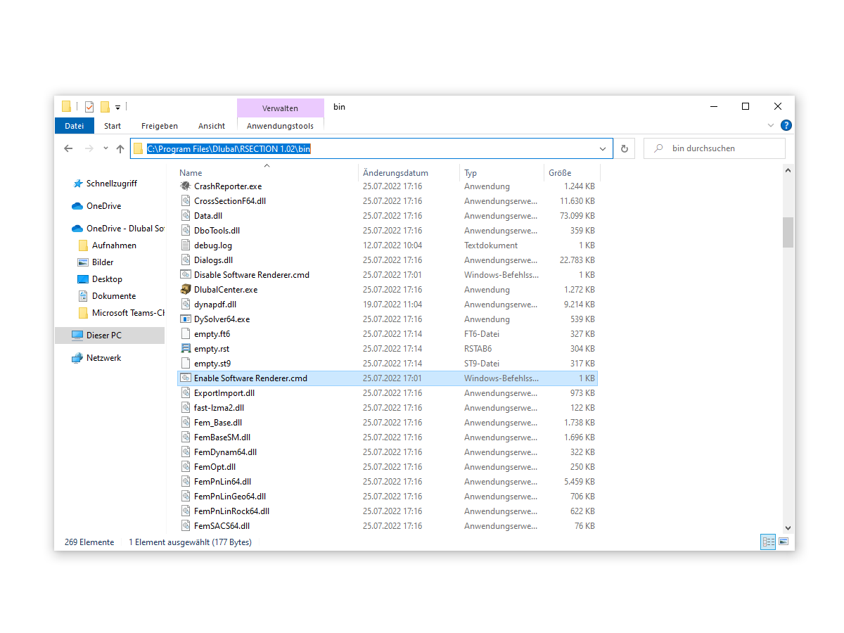Select the DboTools.dll file
844x633 pixels.
(x=387, y=231)
